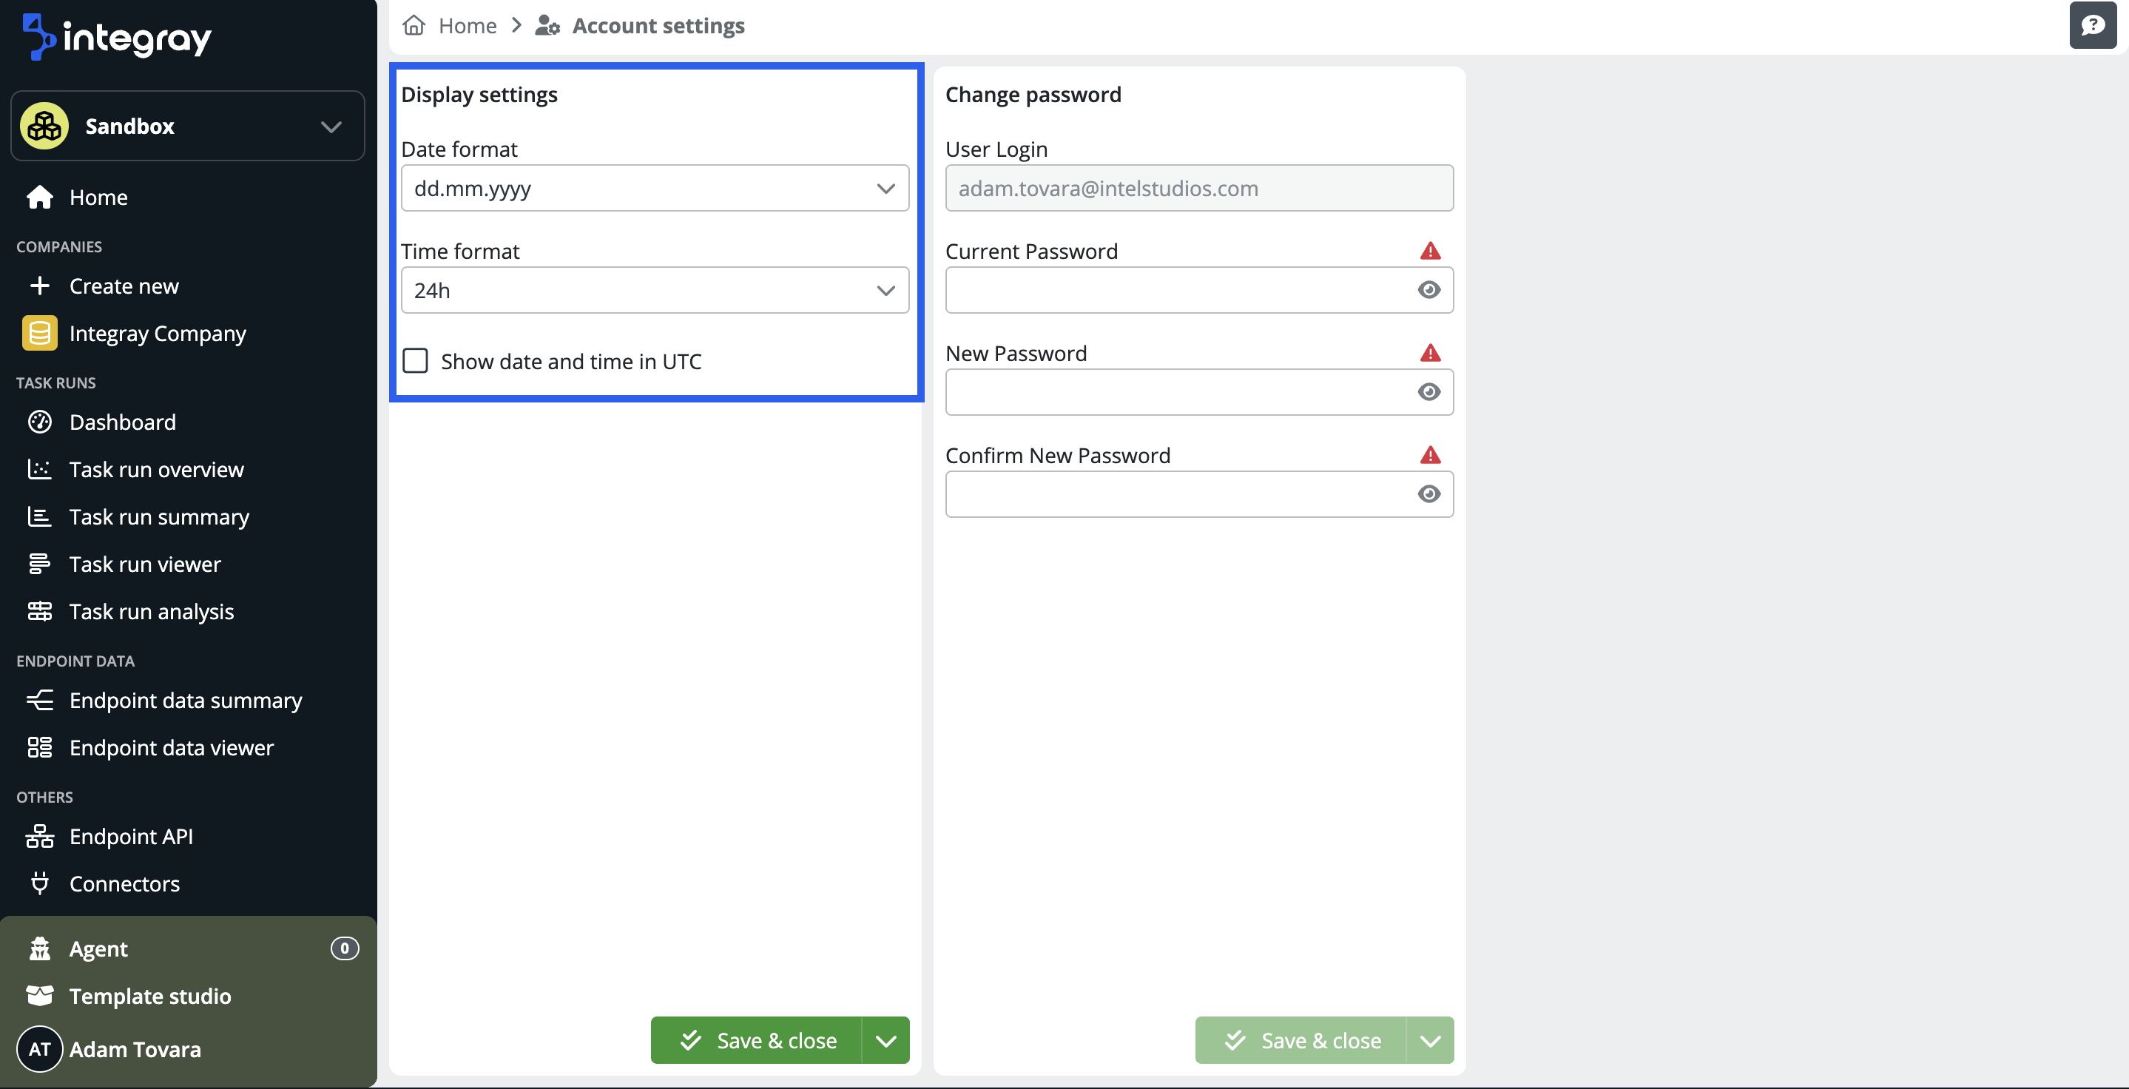
Task: Click the Agent spy icon
Action: coord(40,948)
